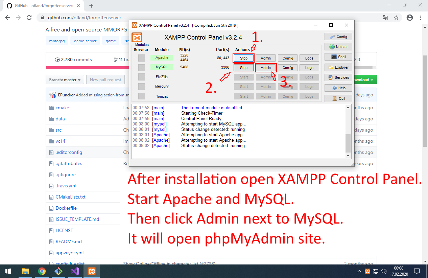Image resolution: width=428 pixels, height=278 pixels.
Task: Open Chrome profile avatar
Action: click(x=410, y=18)
